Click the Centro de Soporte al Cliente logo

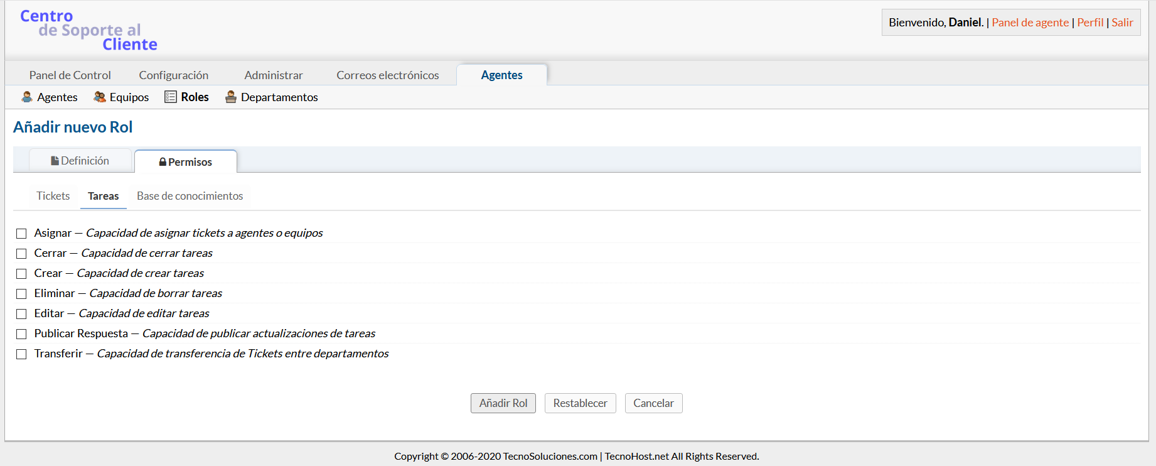coord(88,30)
